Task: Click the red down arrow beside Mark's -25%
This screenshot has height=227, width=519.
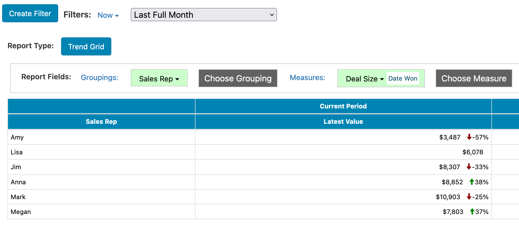Action: click(x=469, y=197)
